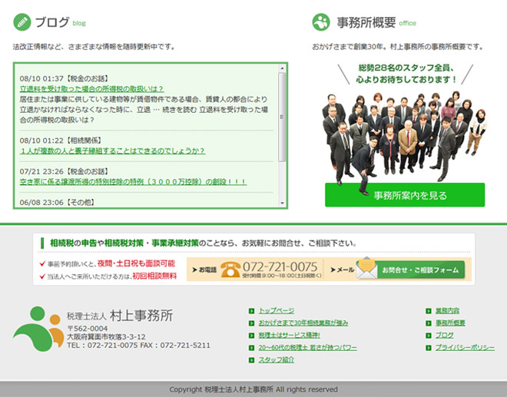Image resolution: width=507 pixels, height=397 pixels.
Task: Click the postal code 〒562-0004
Action: (x=88, y=329)
